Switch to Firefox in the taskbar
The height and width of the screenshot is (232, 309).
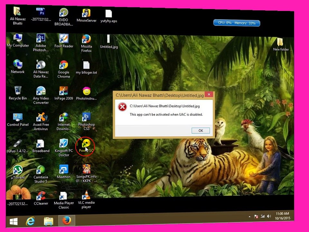pyautogui.click(x=67, y=220)
